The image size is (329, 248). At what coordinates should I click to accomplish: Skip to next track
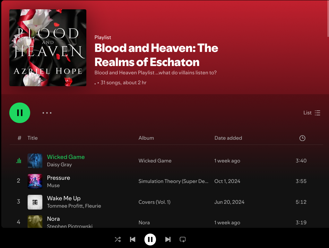(x=168, y=239)
